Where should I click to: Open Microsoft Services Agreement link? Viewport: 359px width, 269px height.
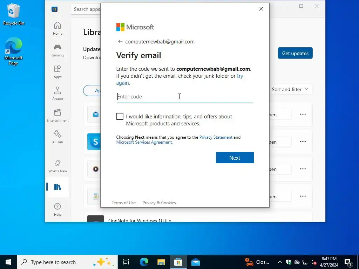144,142
